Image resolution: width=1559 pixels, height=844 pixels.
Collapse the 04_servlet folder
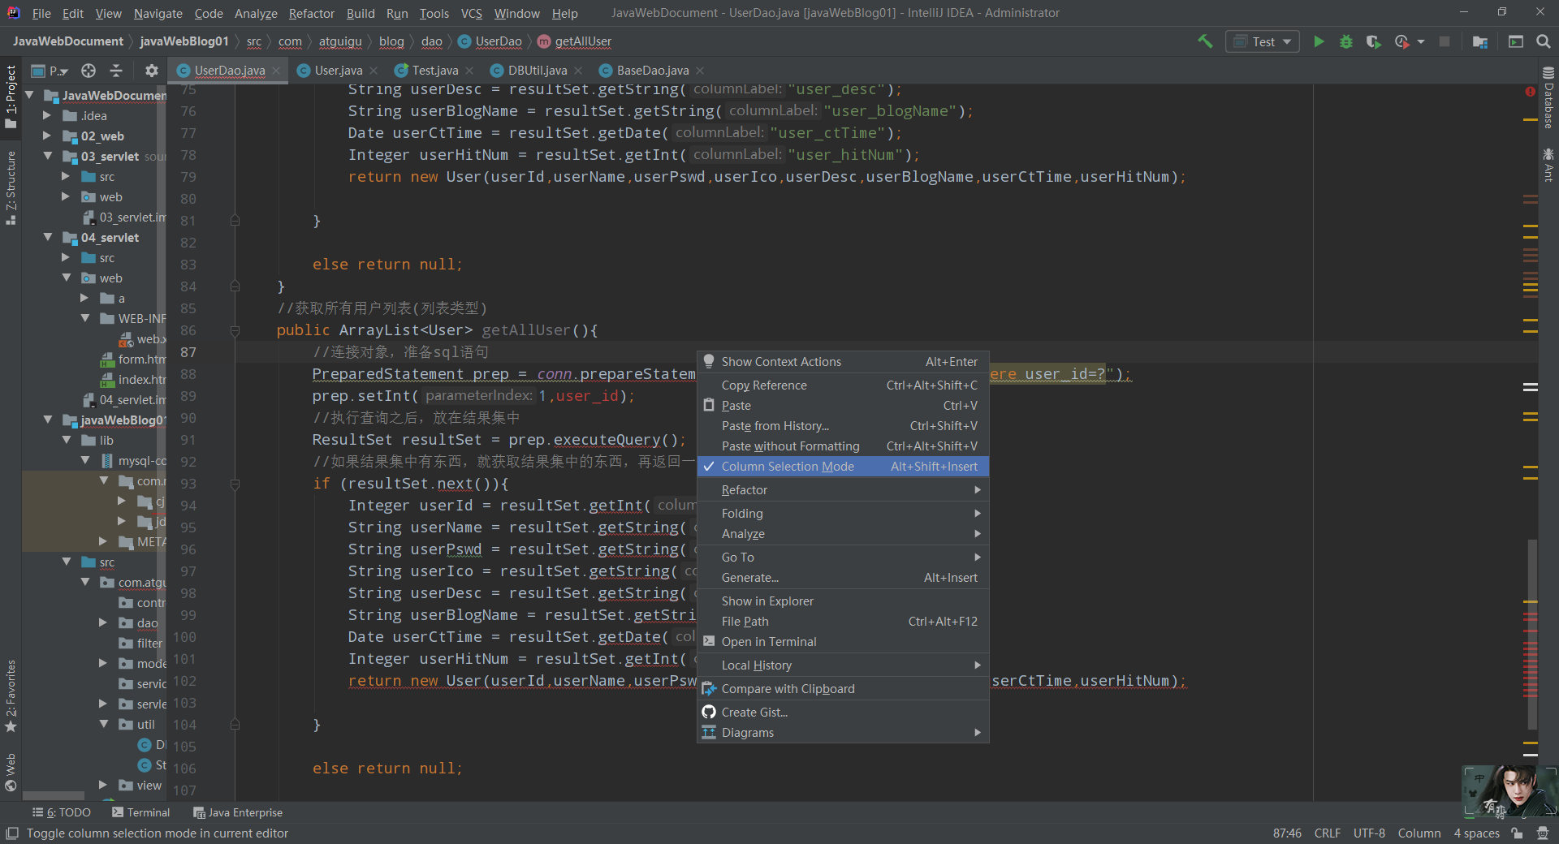point(49,237)
